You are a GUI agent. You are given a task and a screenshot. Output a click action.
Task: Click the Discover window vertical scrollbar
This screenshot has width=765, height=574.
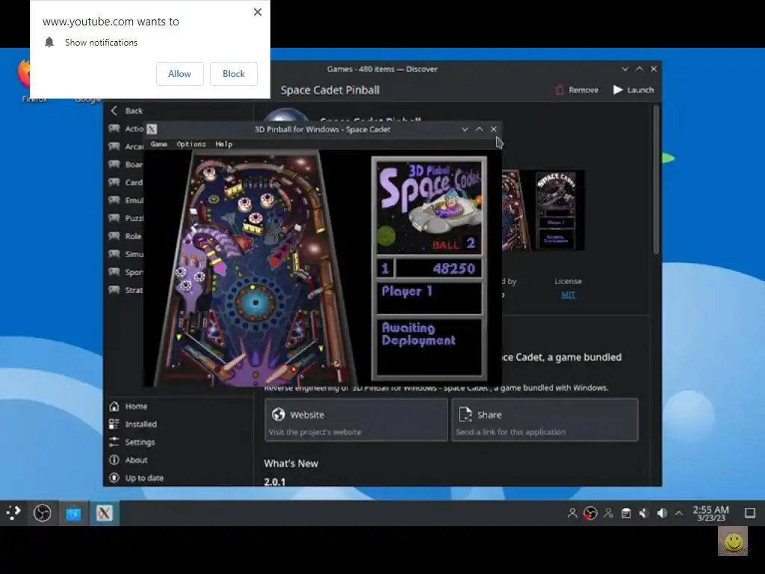656,179
